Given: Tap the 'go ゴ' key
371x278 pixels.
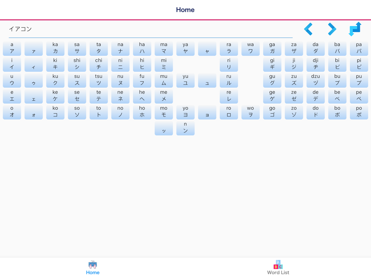Looking at the screenshot, I should [272, 112].
